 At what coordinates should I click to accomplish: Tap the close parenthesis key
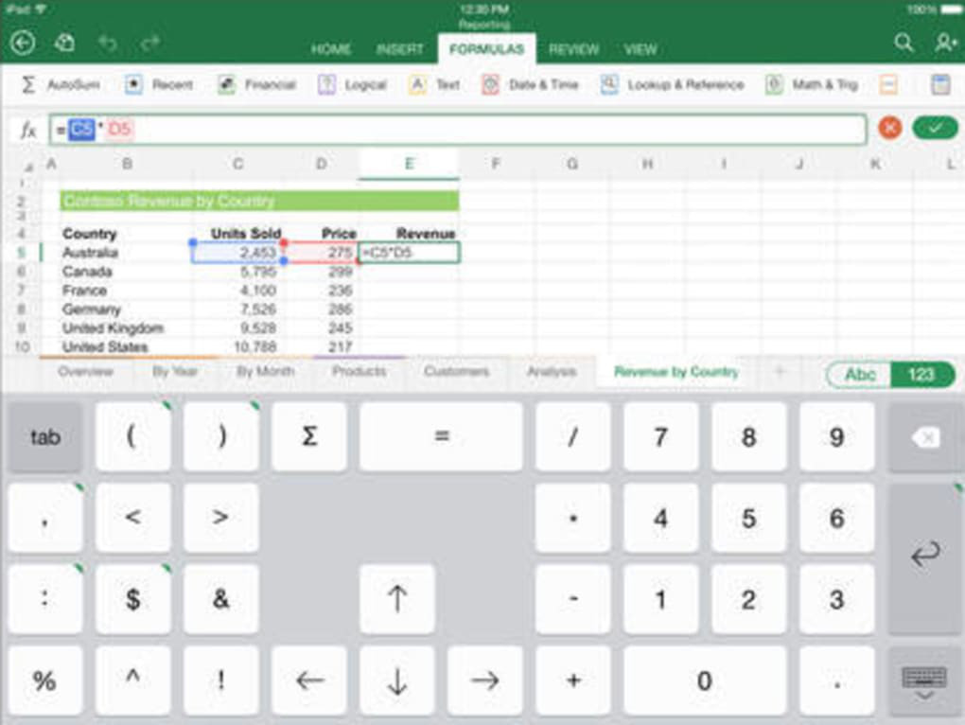[221, 437]
